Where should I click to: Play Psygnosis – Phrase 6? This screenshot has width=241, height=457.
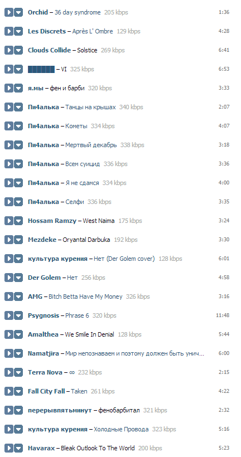[9, 315]
